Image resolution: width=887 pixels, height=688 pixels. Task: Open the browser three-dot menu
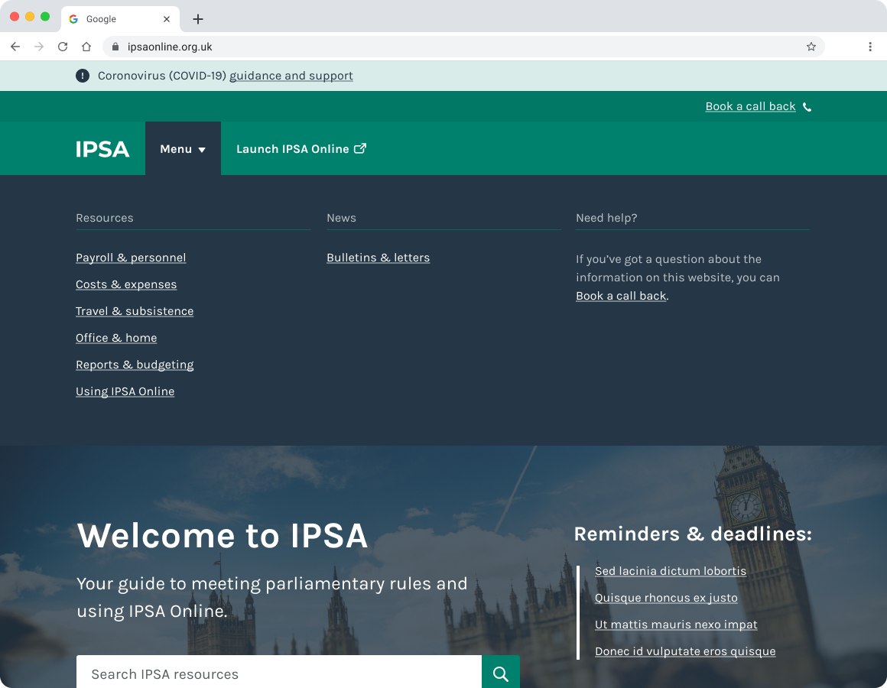pos(870,47)
